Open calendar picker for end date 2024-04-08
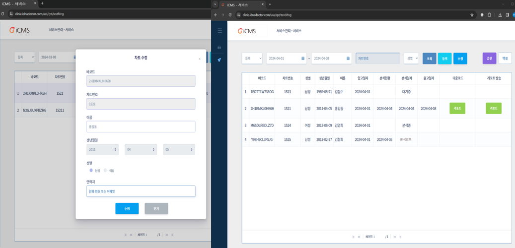515x248 pixels. click(x=348, y=59)
